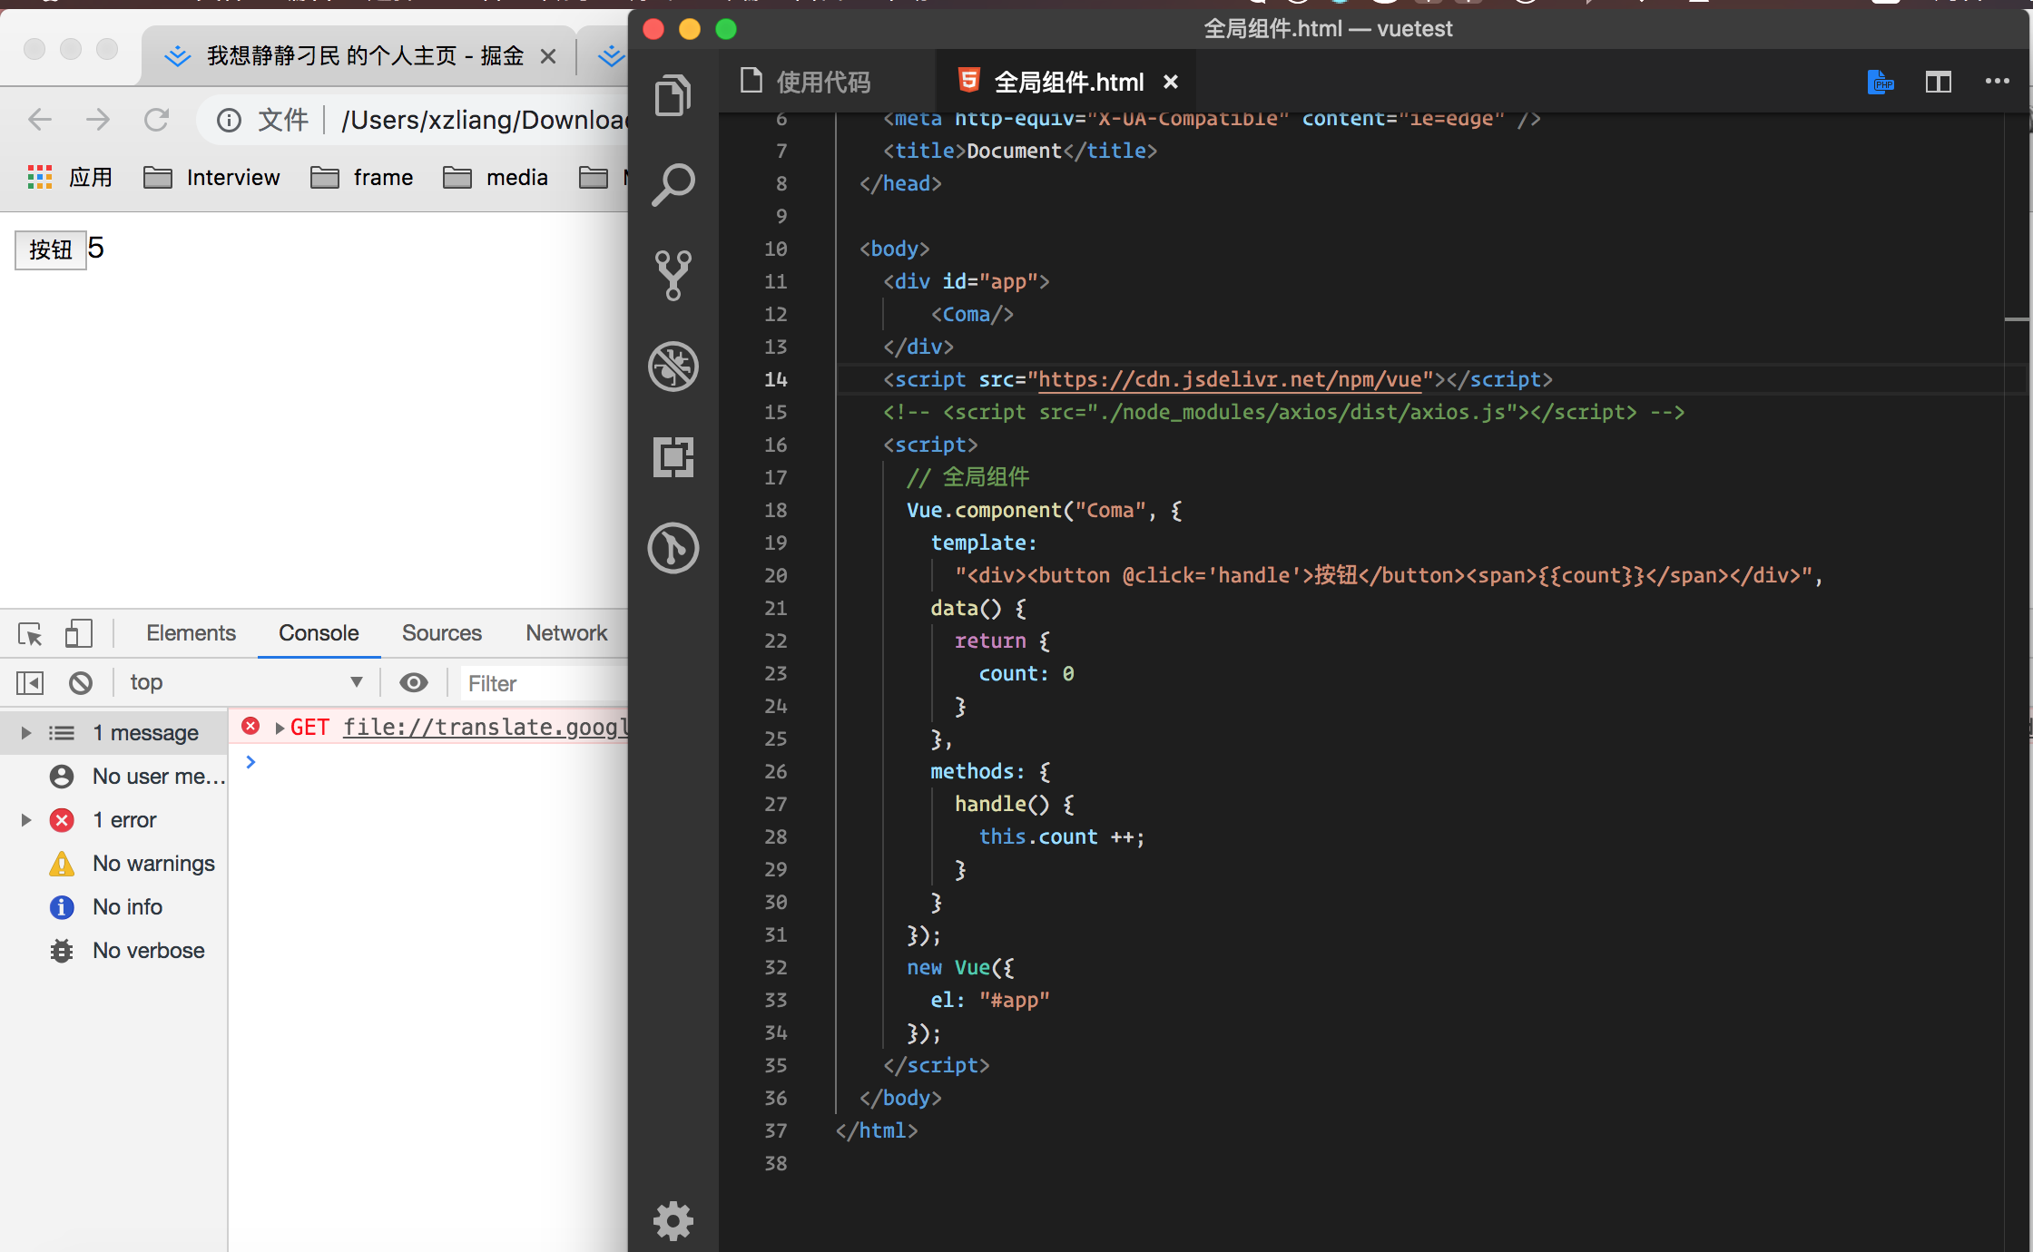The image size is (2033, 1252).
Task: Switch to the 使用代码 editor tab
Action: click(x=822, y=83)
